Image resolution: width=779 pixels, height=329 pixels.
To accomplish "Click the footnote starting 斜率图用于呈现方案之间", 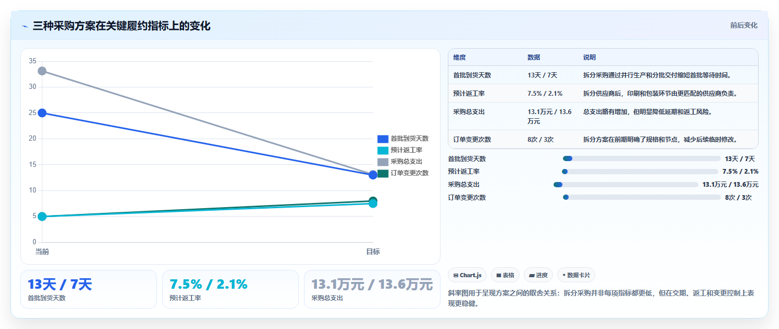I will 601,298.
